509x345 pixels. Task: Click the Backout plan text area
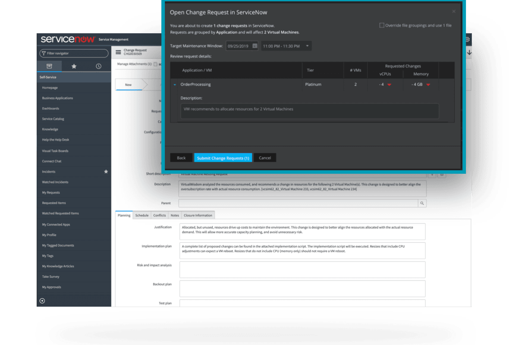[302, 289]
